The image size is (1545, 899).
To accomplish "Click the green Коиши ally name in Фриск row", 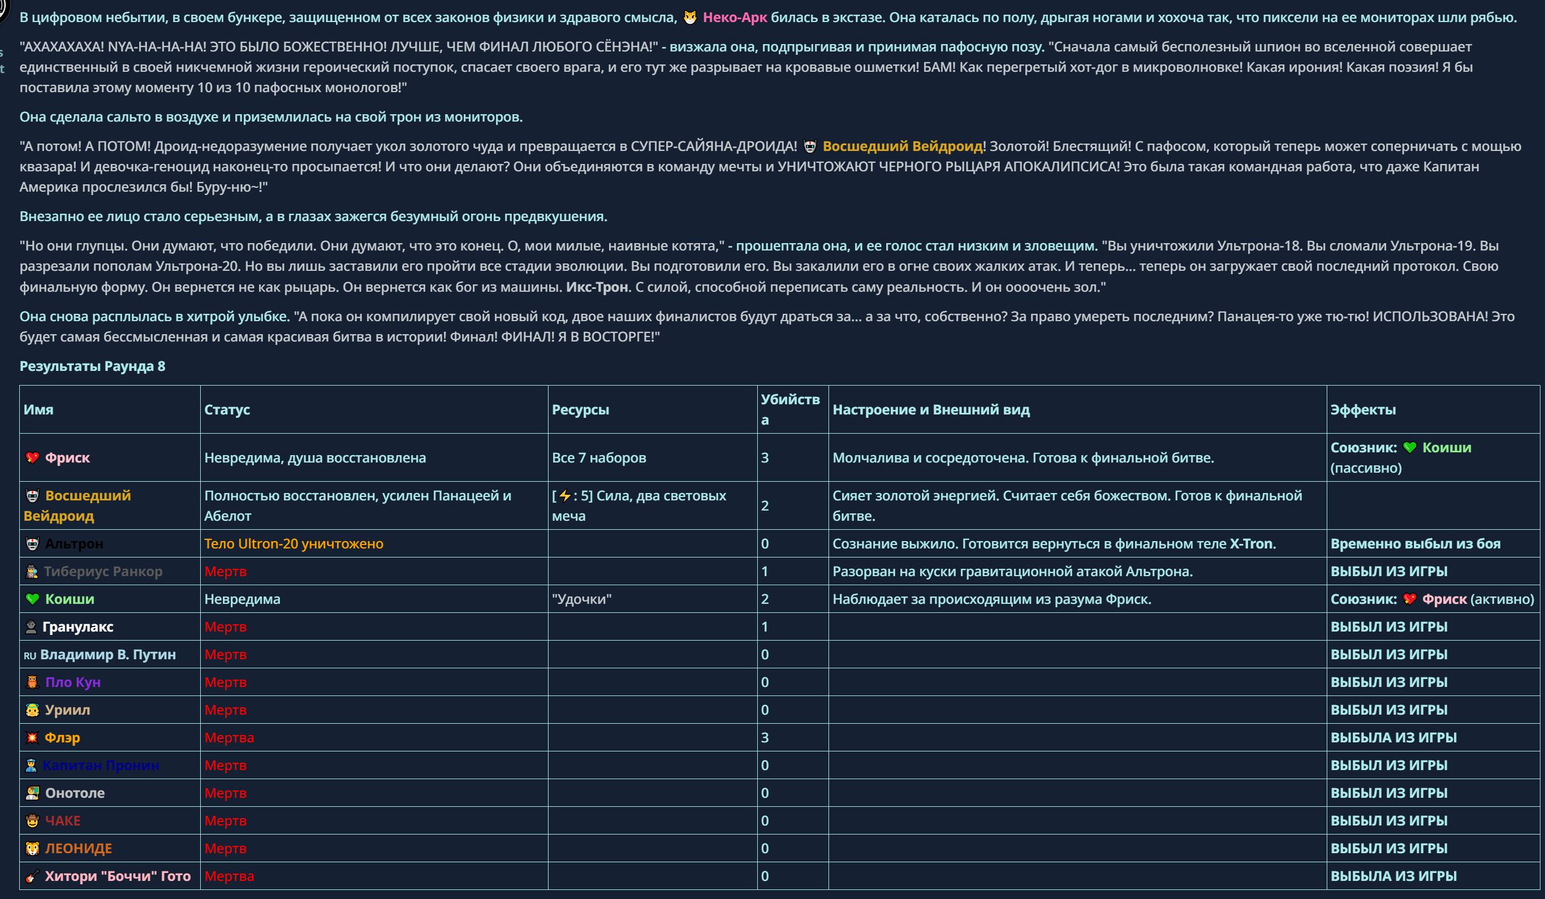I will [1446, 448].
